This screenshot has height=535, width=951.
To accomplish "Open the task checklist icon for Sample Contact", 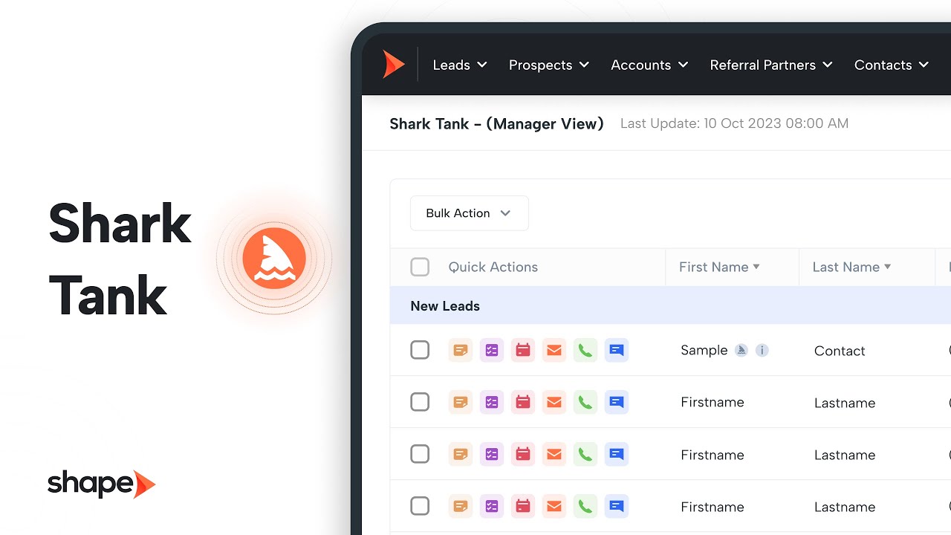I will [x=492, y=350].
